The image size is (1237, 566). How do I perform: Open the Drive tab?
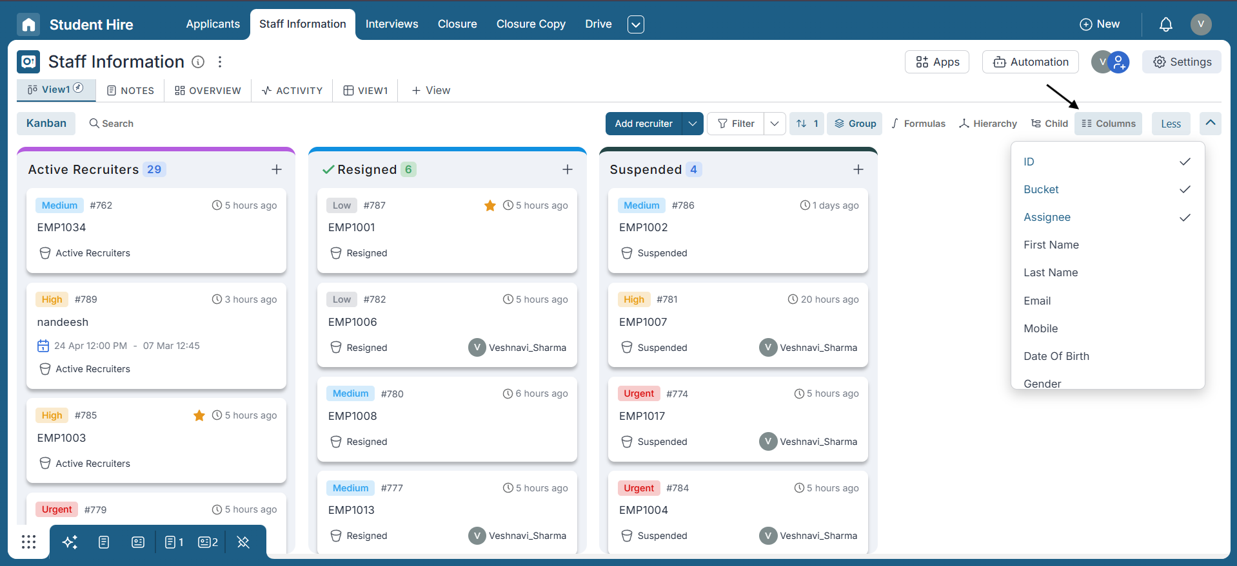point(599,24)
